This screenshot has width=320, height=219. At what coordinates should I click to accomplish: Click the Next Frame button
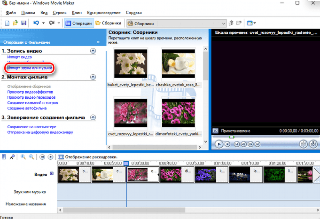[251, 144]
